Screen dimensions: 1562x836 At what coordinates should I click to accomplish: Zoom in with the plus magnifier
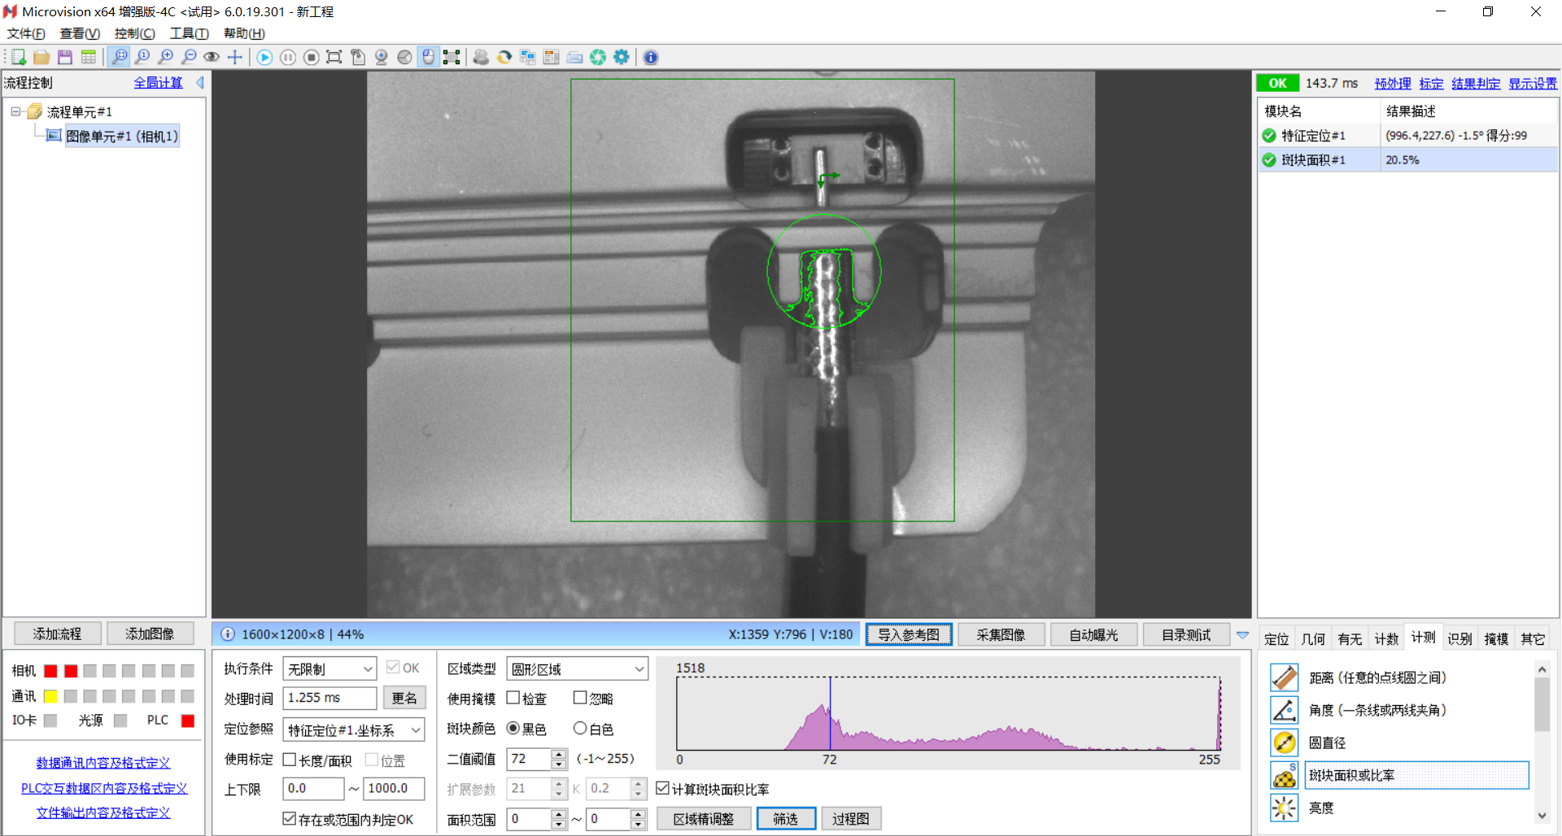[166, 57]
